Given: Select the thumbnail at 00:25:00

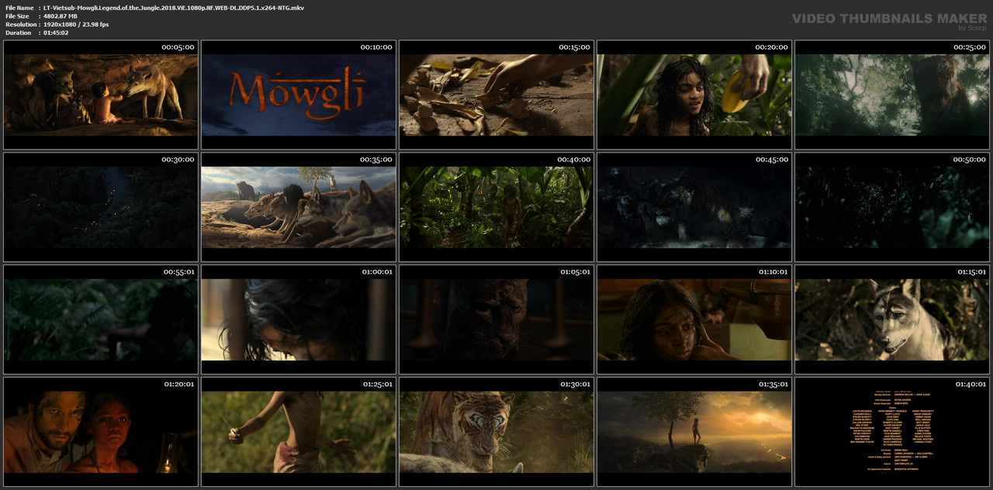Looking at the screenshot, I should pos(892,95).
